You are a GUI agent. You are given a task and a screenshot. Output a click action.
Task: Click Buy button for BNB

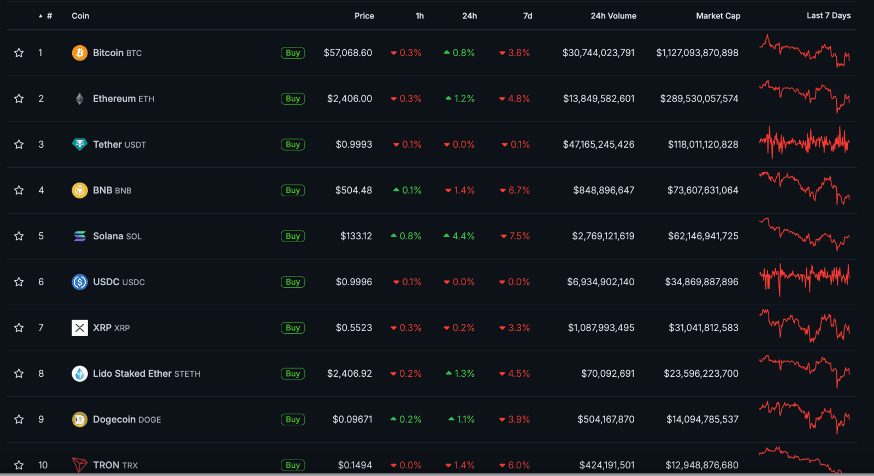pyautogui.click(x=293, y=190)
